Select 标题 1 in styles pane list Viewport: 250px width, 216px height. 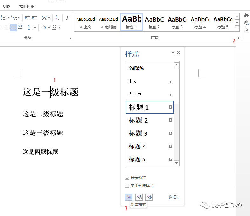click(x=150, y=107)
